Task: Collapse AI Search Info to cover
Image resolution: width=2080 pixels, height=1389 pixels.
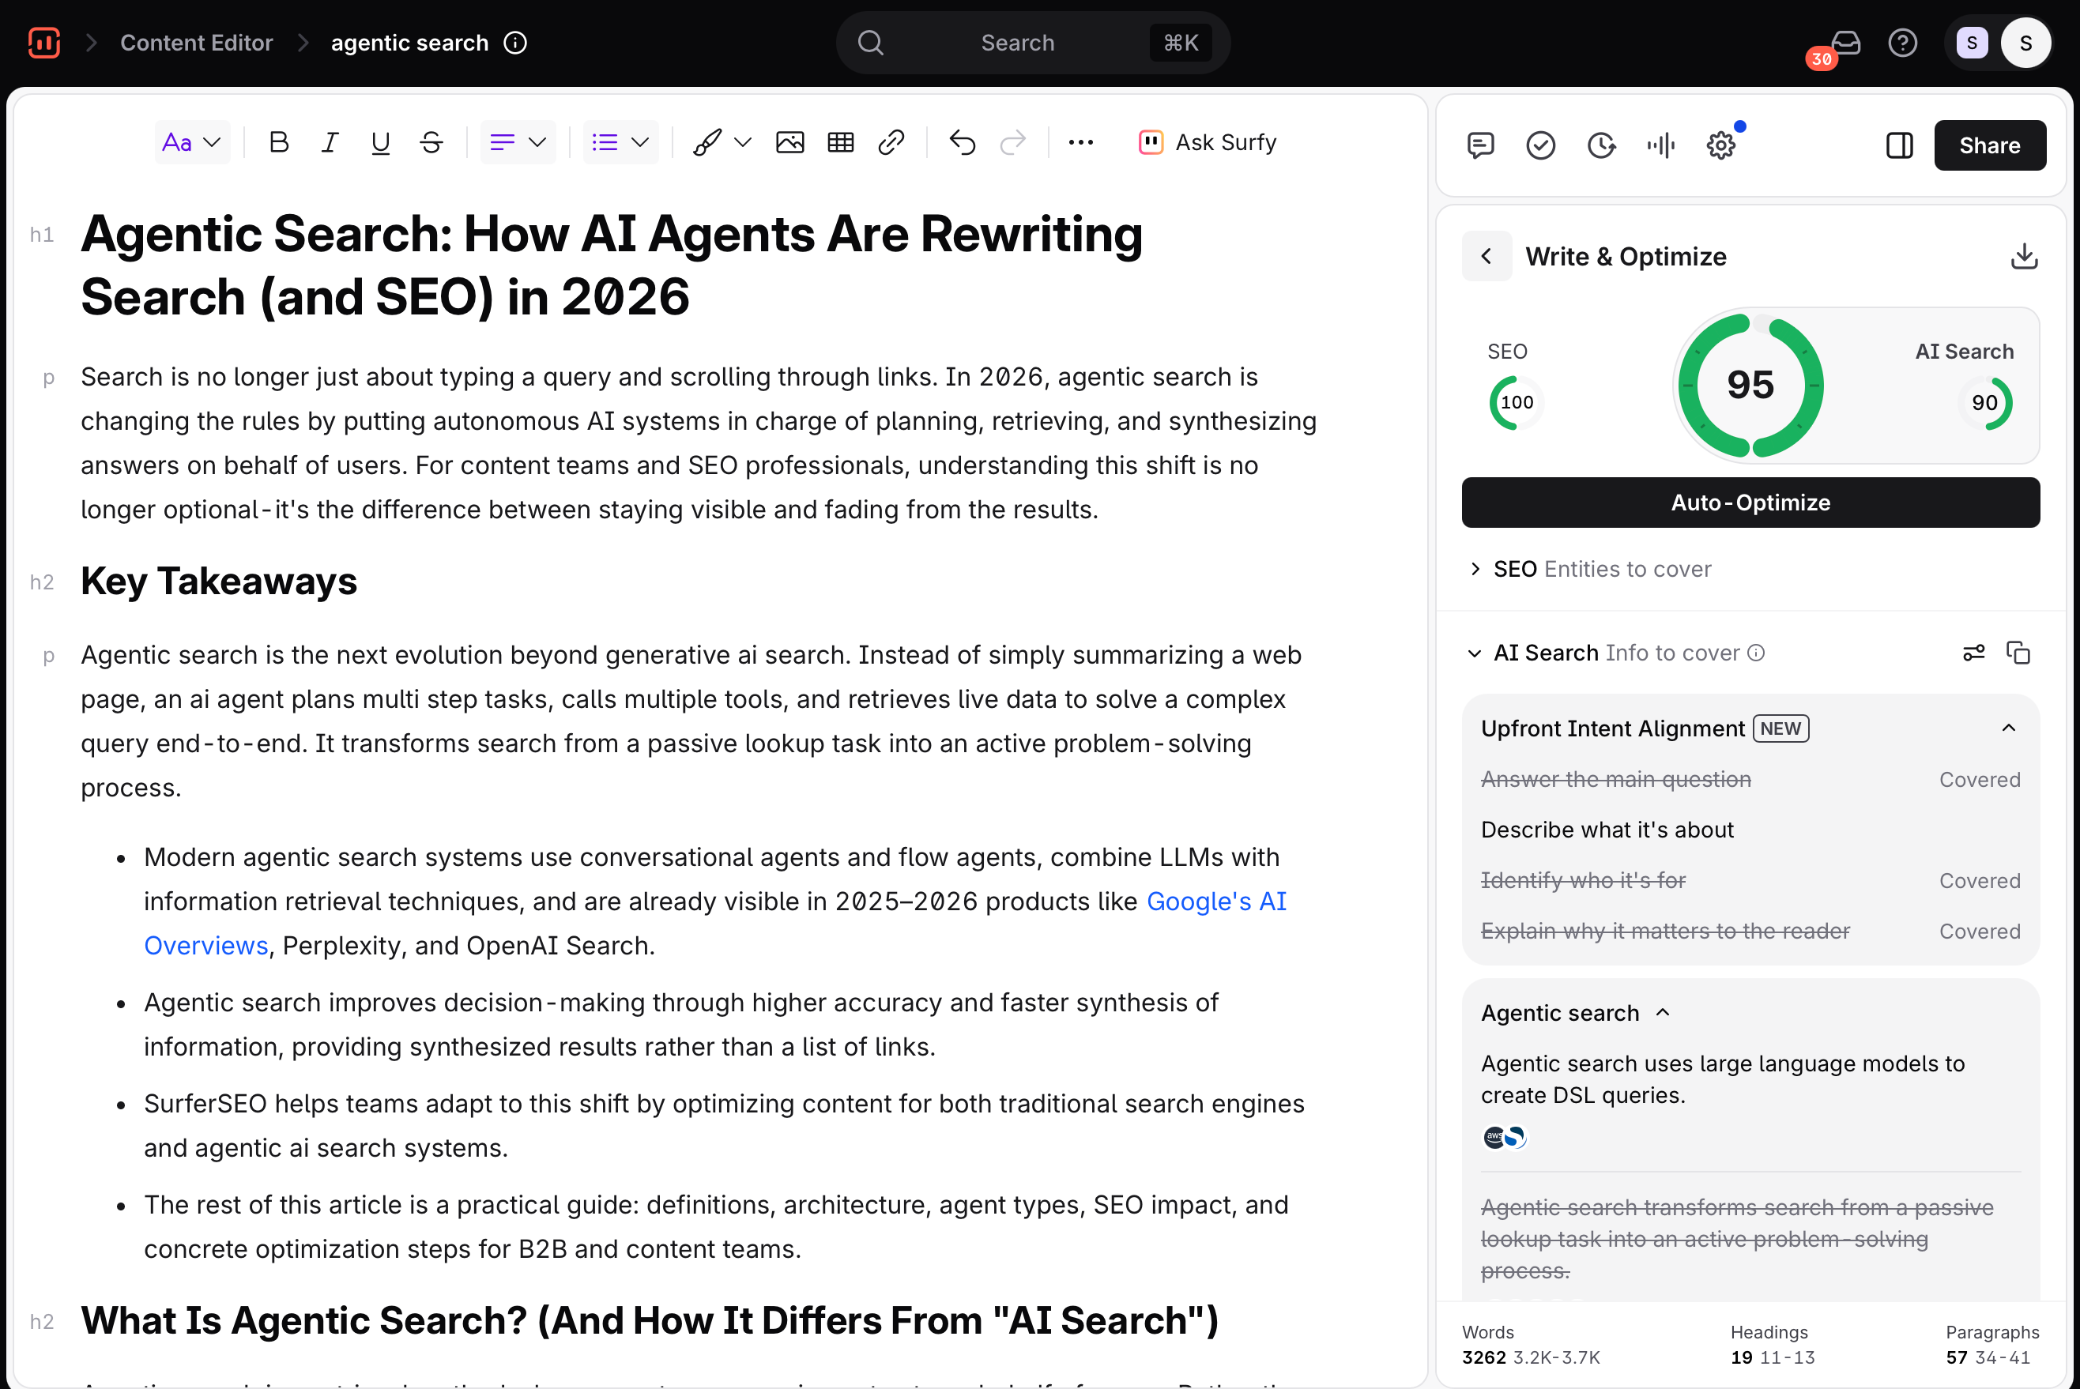Action: pyautogui.click(x=1474, y=653)
